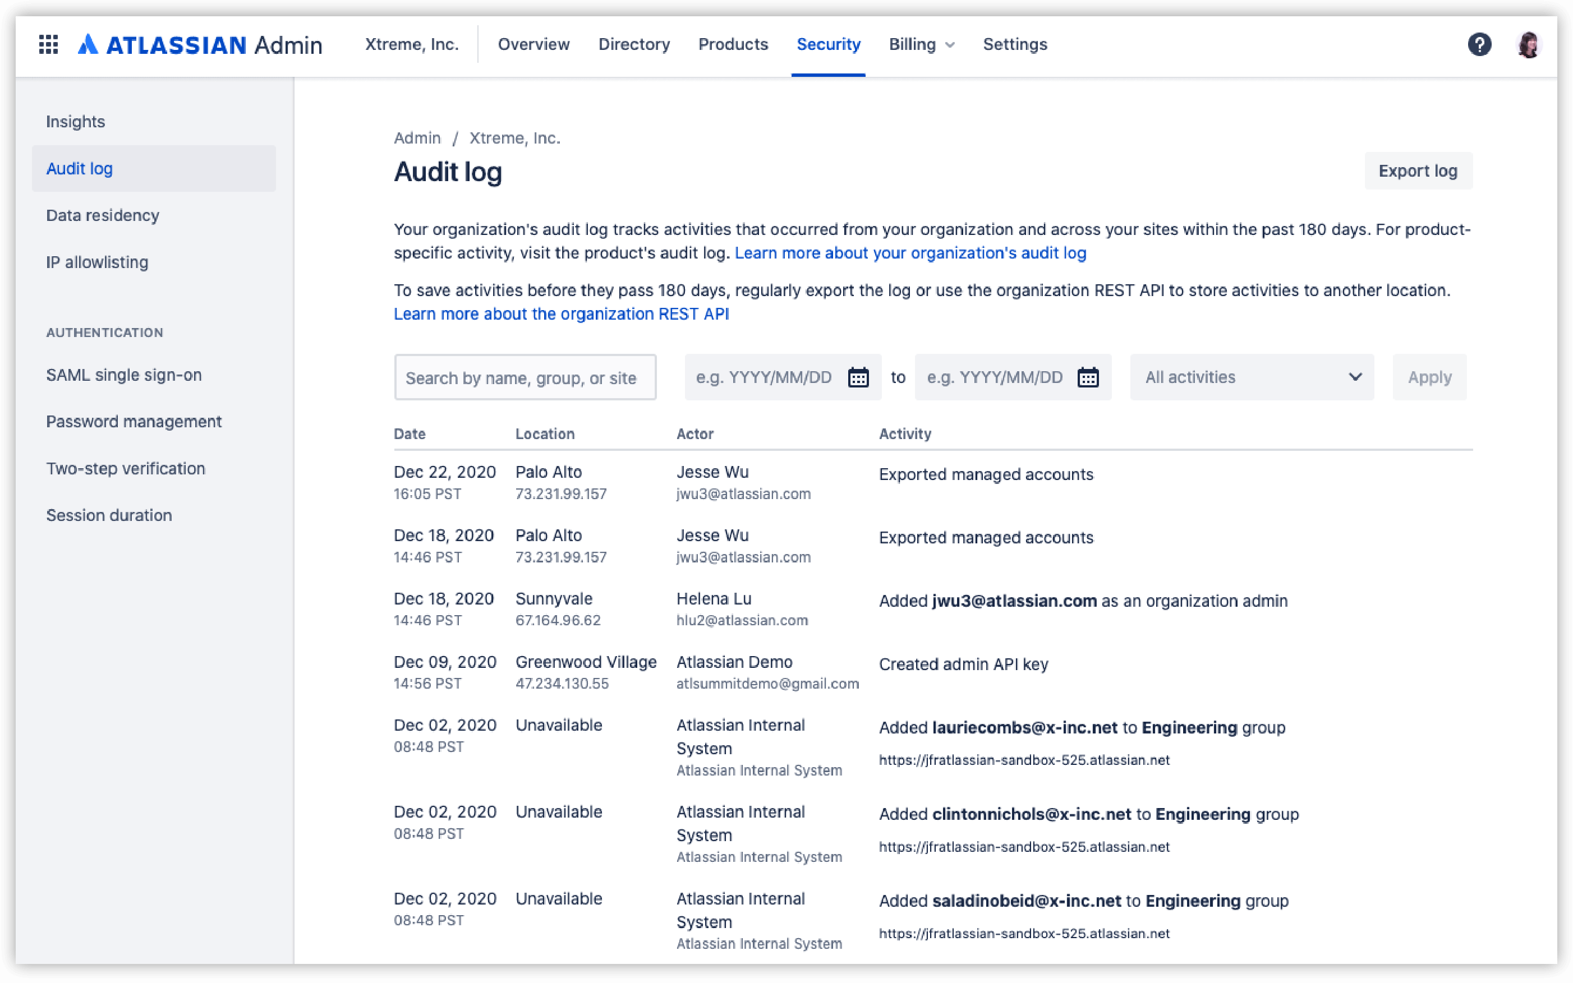Go to the Settings tab

pyautogui.click(x=1015, y=44)
